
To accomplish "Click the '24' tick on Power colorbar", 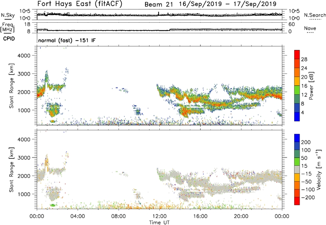I will click(x=304, y=68).
